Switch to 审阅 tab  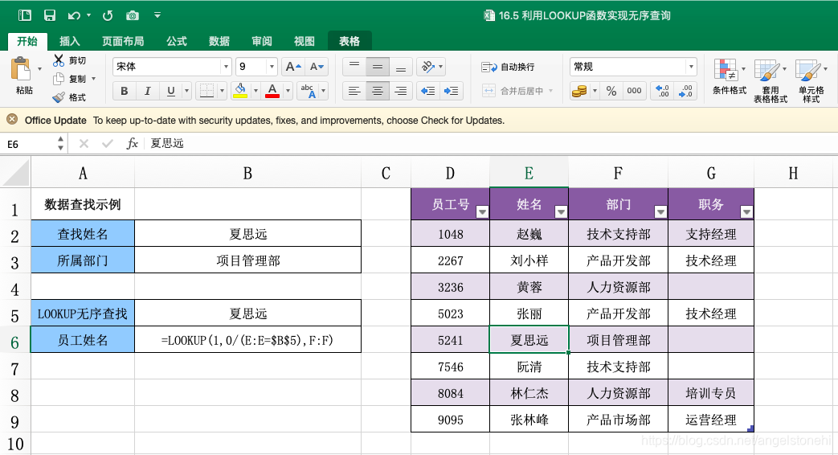click(262, 41)
